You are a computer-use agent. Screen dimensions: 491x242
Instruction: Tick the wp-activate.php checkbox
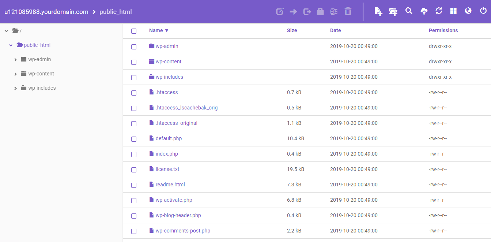click(134, 201)
